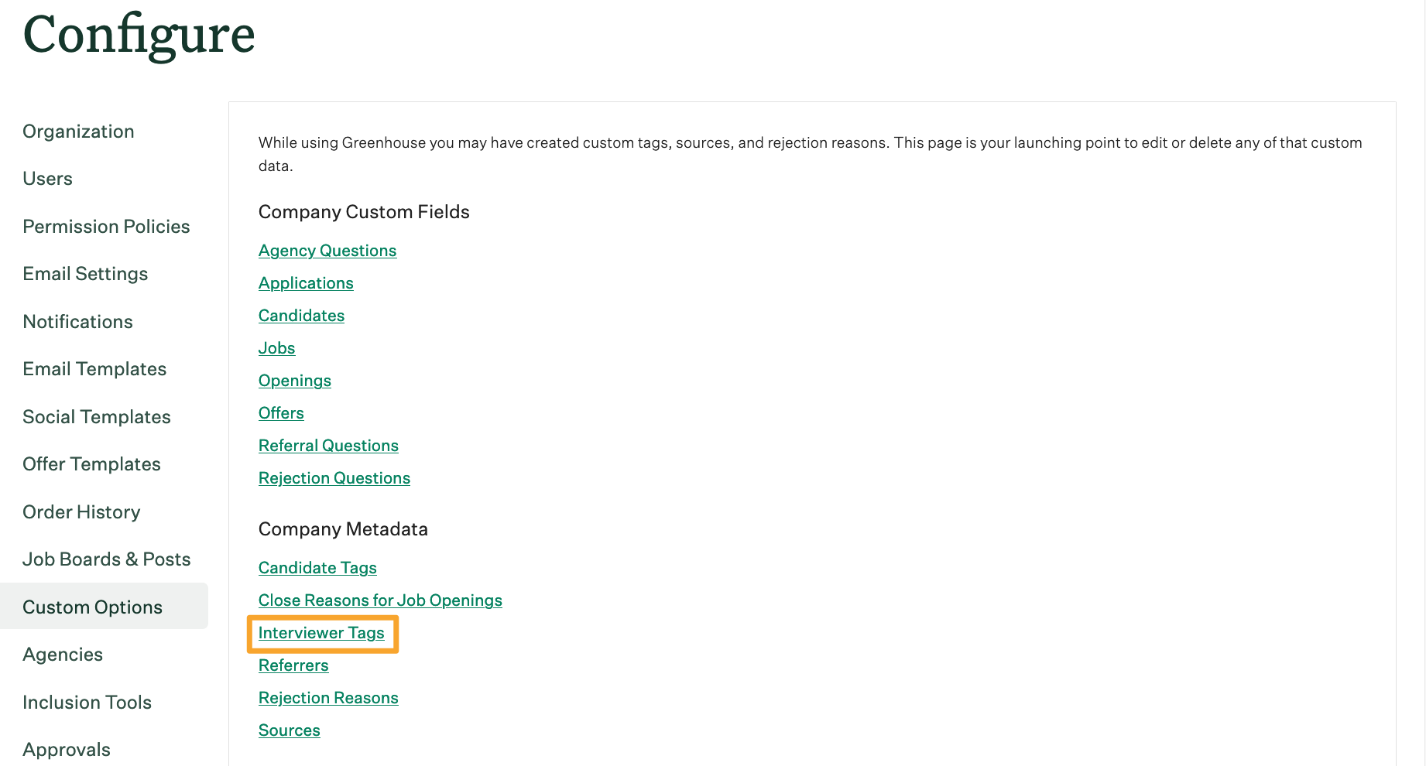Select Email Settings from the sidebar
Screen dimensions: 1426x766
click(x=85, y=274)
